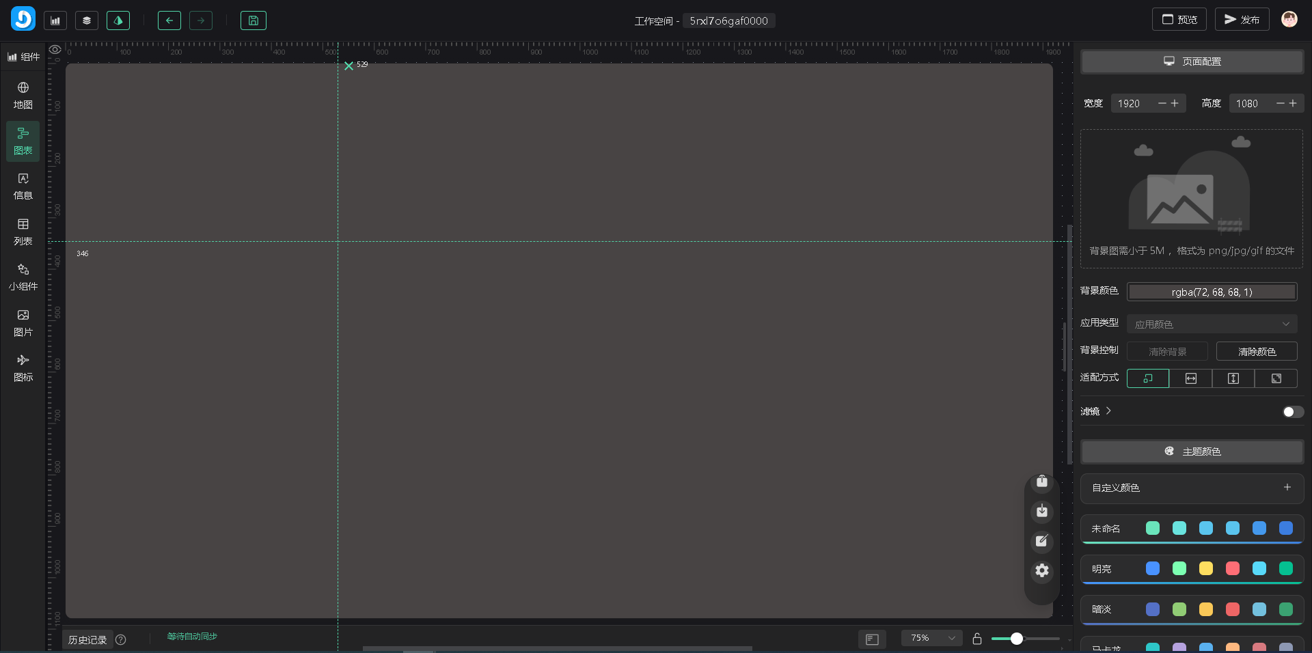Screen dimensions: 1312x653
Task: Toggle the canvas lock icon near zoom slider
Action: tap(977, 639)
